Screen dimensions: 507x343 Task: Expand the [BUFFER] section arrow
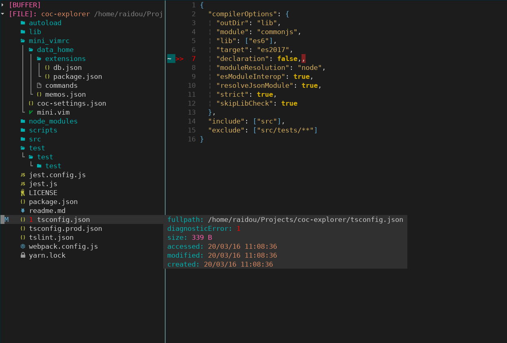tap(2, 5)
